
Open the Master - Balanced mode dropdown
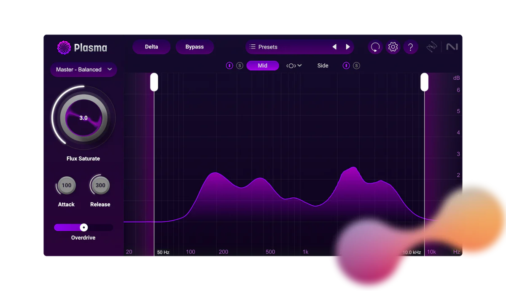coord(83,70)
